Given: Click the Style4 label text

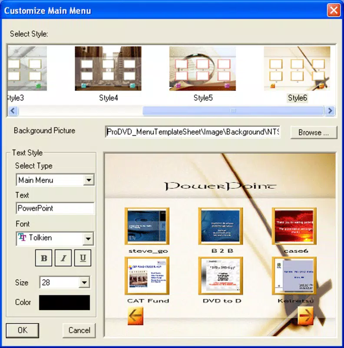Looking at the screenshot, I should click(x=109, y=97).
